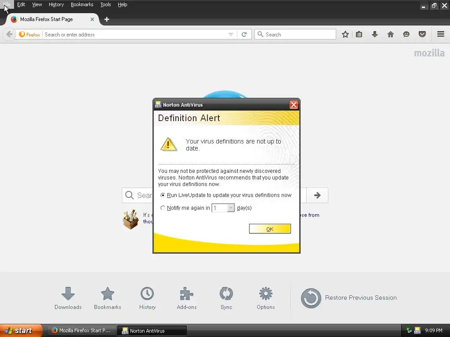
Task: Open Options gear shortcut on start page
Action: click(266, 298)
